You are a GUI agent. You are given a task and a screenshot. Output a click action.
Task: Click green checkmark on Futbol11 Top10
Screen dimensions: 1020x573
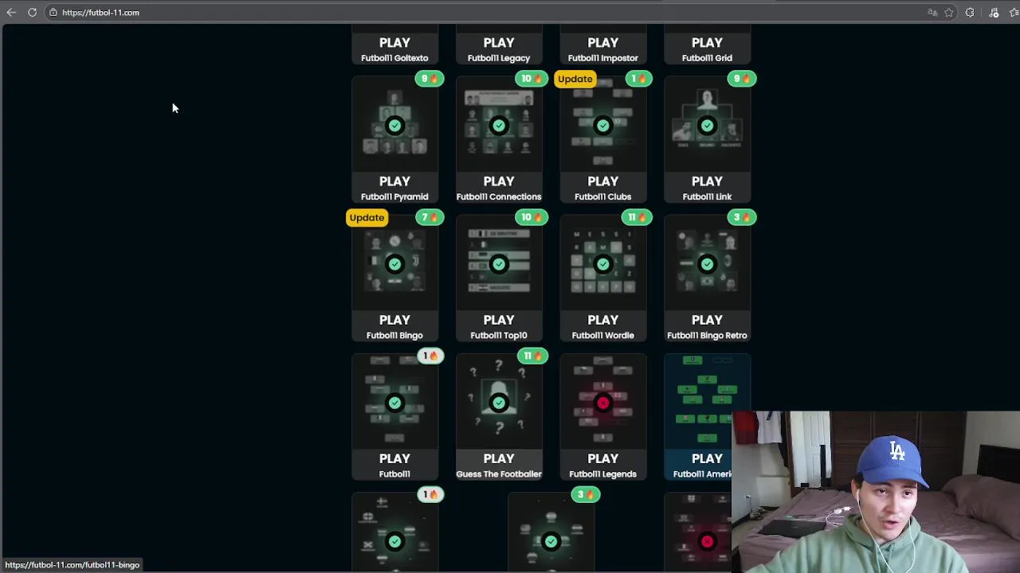click(499, 264)
